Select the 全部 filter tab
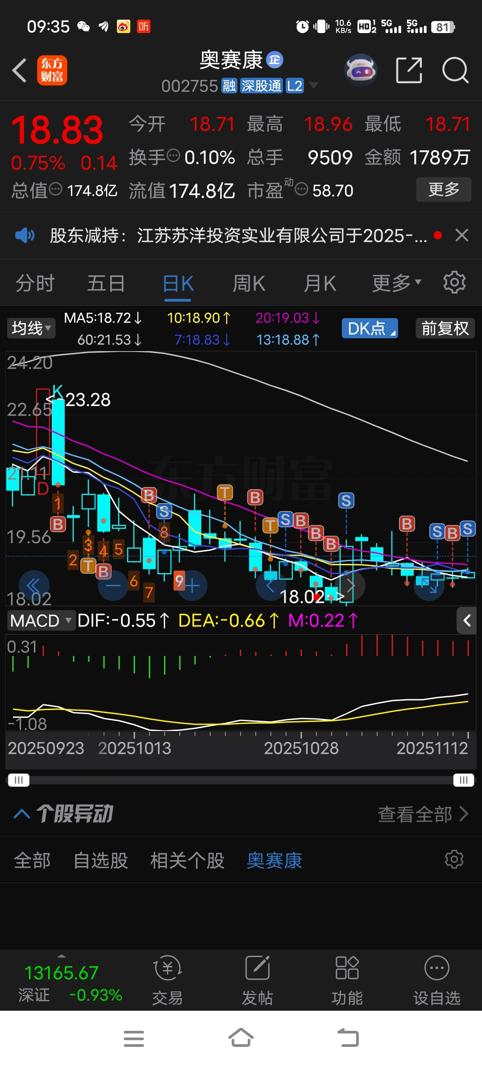The width and height of the screenshot is (482, 1067). point(32,860)
